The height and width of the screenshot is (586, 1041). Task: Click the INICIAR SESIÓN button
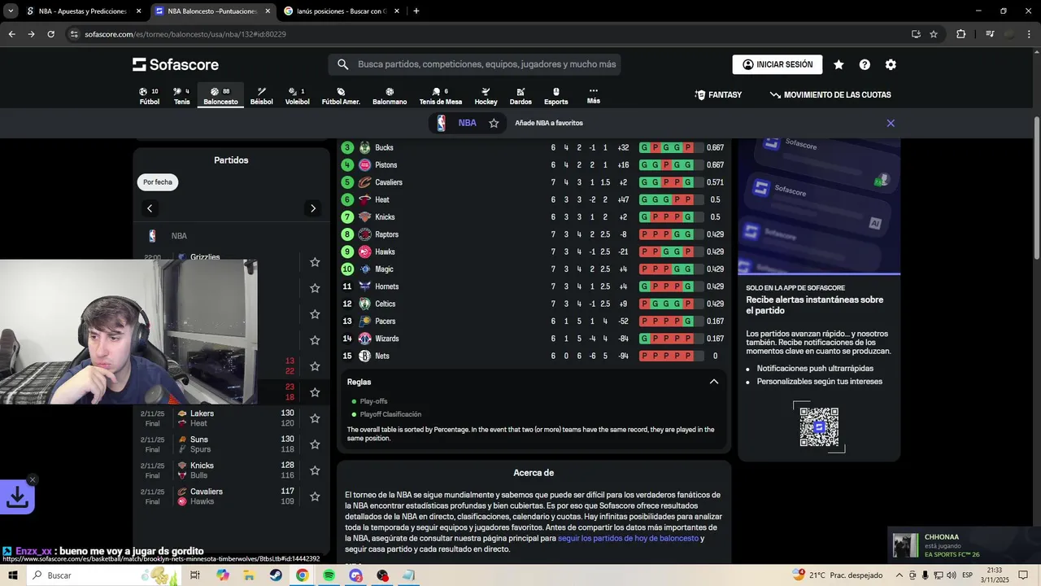point(777,64)
